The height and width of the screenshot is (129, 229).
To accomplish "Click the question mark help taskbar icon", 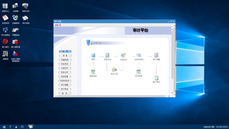I will coord(10,127).
